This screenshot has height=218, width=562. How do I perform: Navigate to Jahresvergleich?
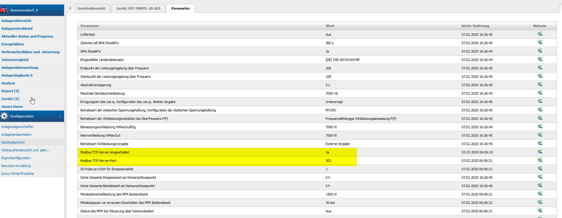click(x=15, y=60)
